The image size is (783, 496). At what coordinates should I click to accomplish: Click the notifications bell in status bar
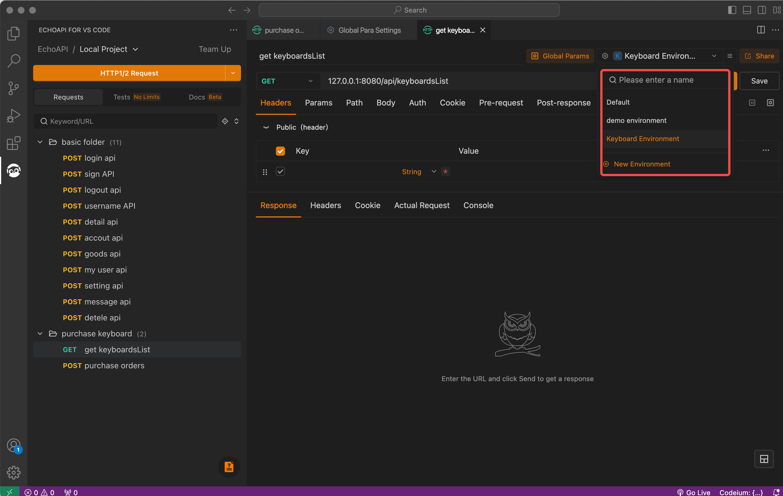click(776, 492)
